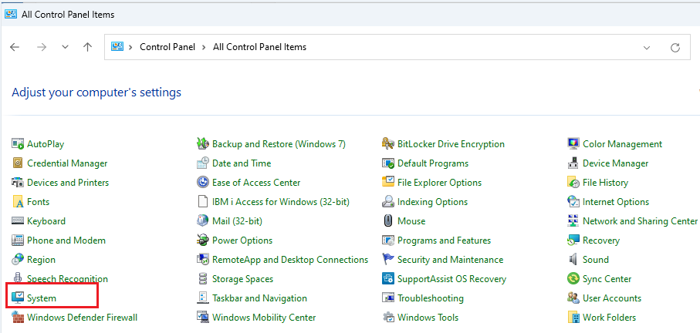Screen dimensions: 700x333
Task: Click the Troubleshooting icon
Action: (388, 298)
